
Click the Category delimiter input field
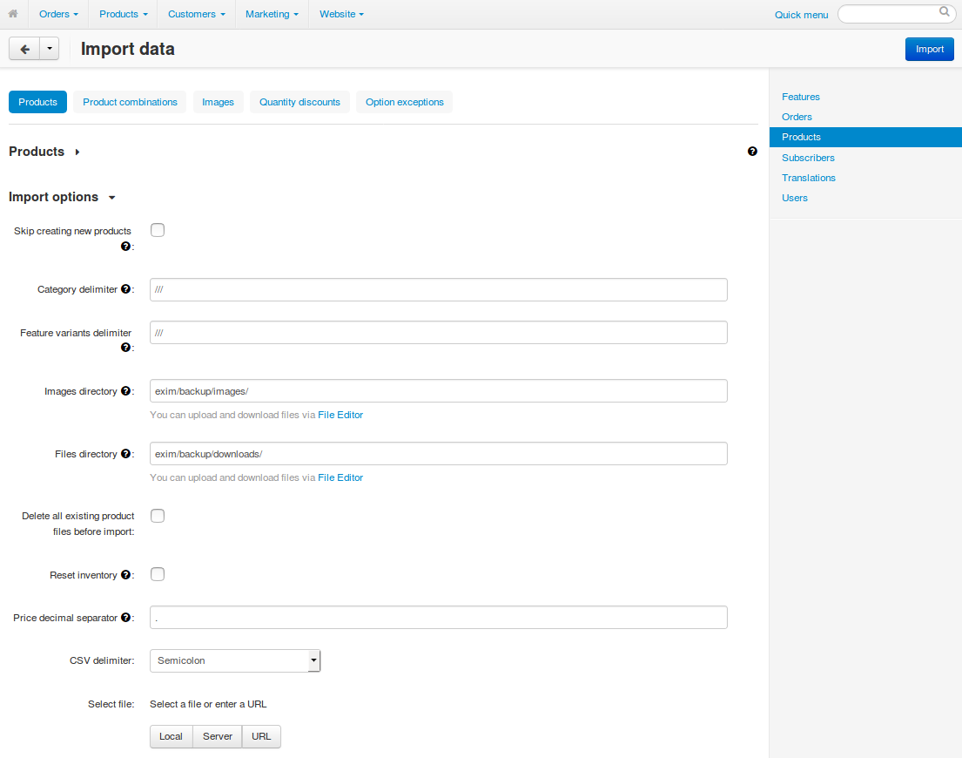(x=439, y=290)
